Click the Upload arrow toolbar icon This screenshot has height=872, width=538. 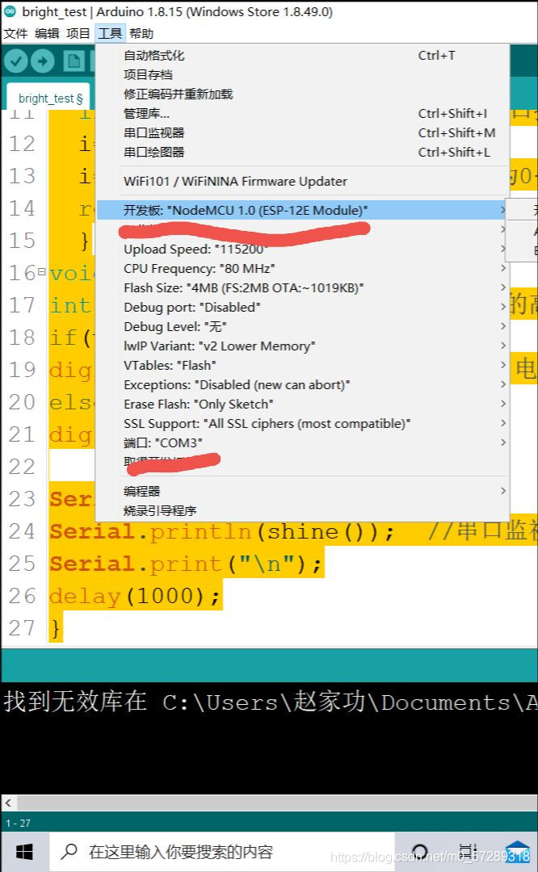click(43, 61)
